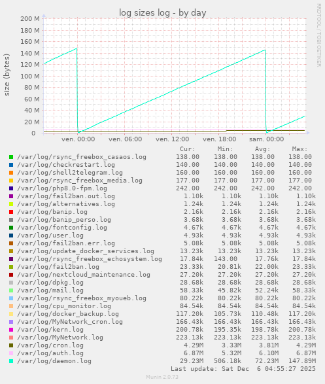The width and height of the screenshot is (325, 384).
Task: Click the cron.log Min value 3.33M
Action: [x=231, y=345]
